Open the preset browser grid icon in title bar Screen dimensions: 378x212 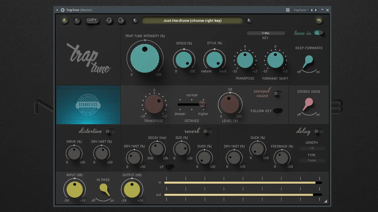pos(288,10)
